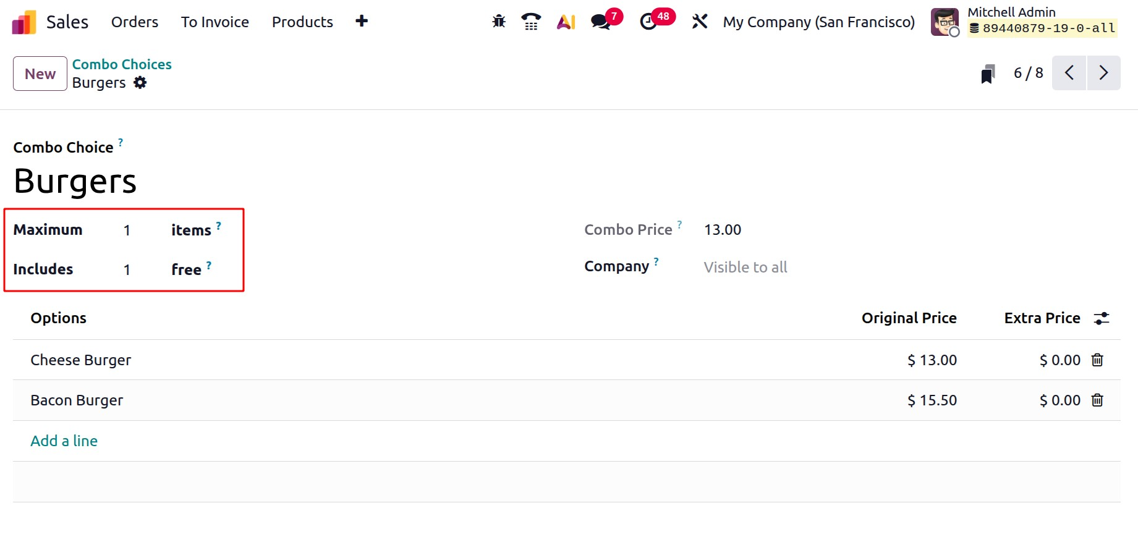Open the activities clock icon
Image resolution: width=1138 pixels, height=537 pixels.
coord(648,22)
